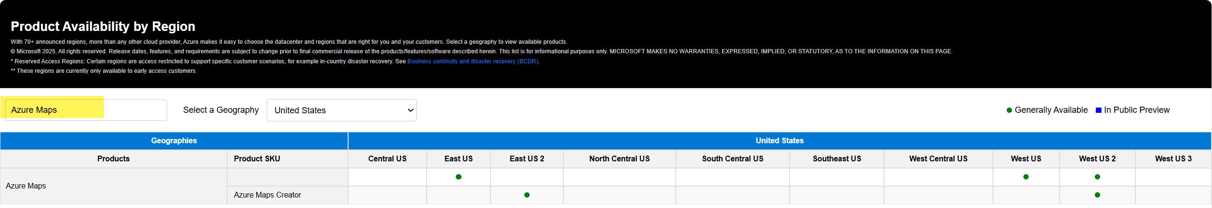Image resolution: width=1212 pixels, height=208 pixels.
Task: Click the Azure Maps West US availability dot
Action: [x=1026, y=177]
